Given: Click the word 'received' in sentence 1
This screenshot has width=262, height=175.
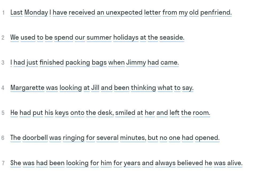Looking at the screenshot, I should pyautogui.click(x=82, y=12).
